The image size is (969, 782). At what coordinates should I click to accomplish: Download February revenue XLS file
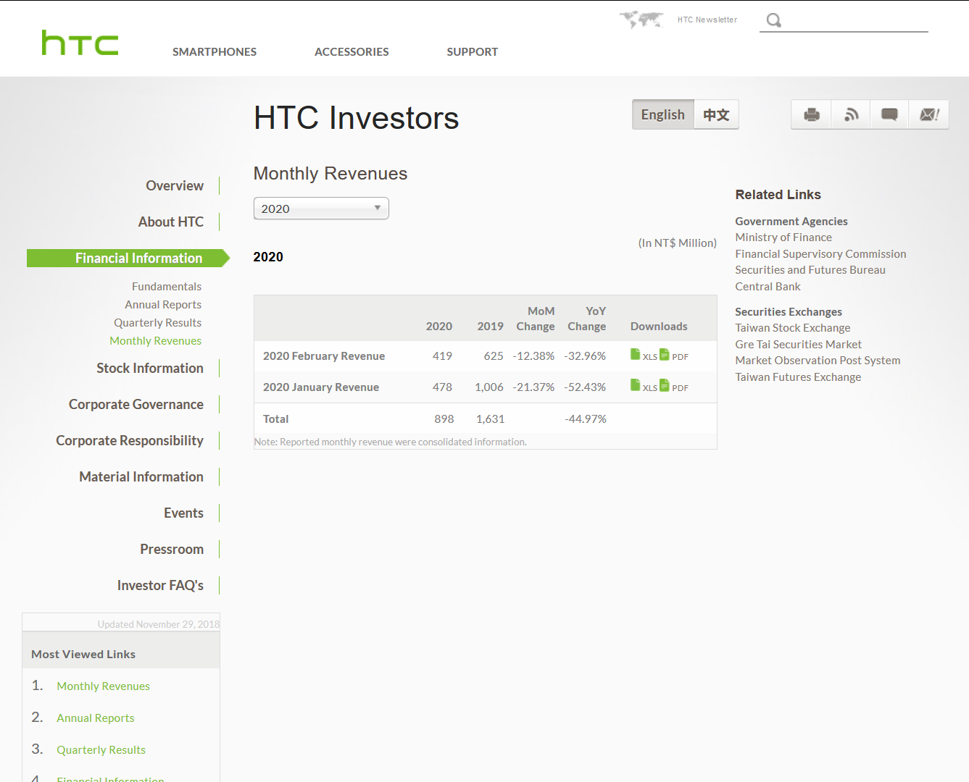tap(644, 355)
